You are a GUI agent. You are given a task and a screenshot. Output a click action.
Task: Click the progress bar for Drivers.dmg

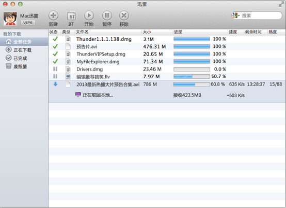coord(192,69)
